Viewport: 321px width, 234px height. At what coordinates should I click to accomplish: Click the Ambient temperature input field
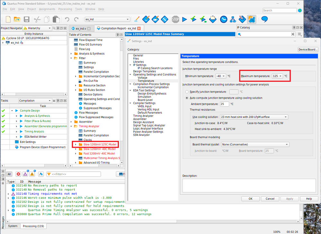tap(224, 104)
